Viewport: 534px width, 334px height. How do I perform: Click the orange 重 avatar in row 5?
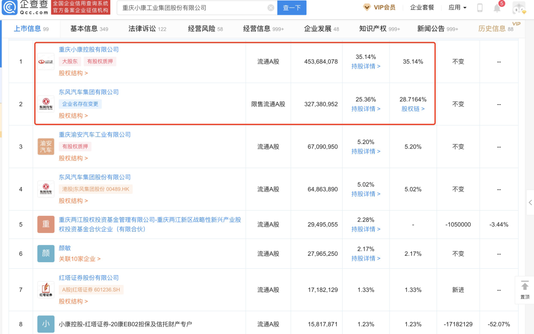click(x=45, y=224)
